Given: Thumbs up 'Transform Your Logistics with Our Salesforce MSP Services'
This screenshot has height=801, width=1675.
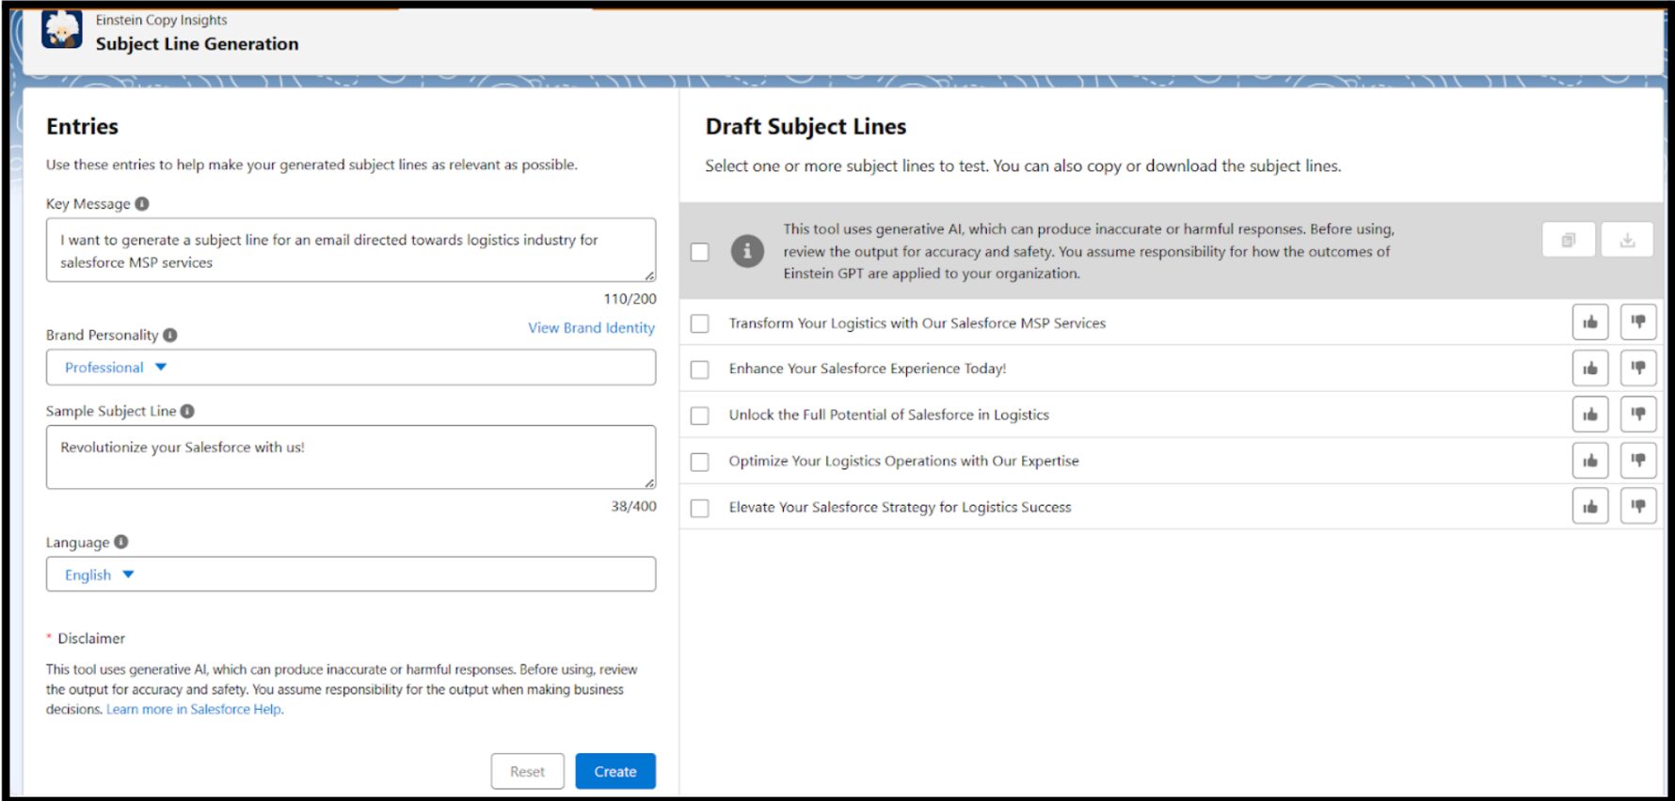Looking at the screenshot, I should click(x=1590, y=322).
